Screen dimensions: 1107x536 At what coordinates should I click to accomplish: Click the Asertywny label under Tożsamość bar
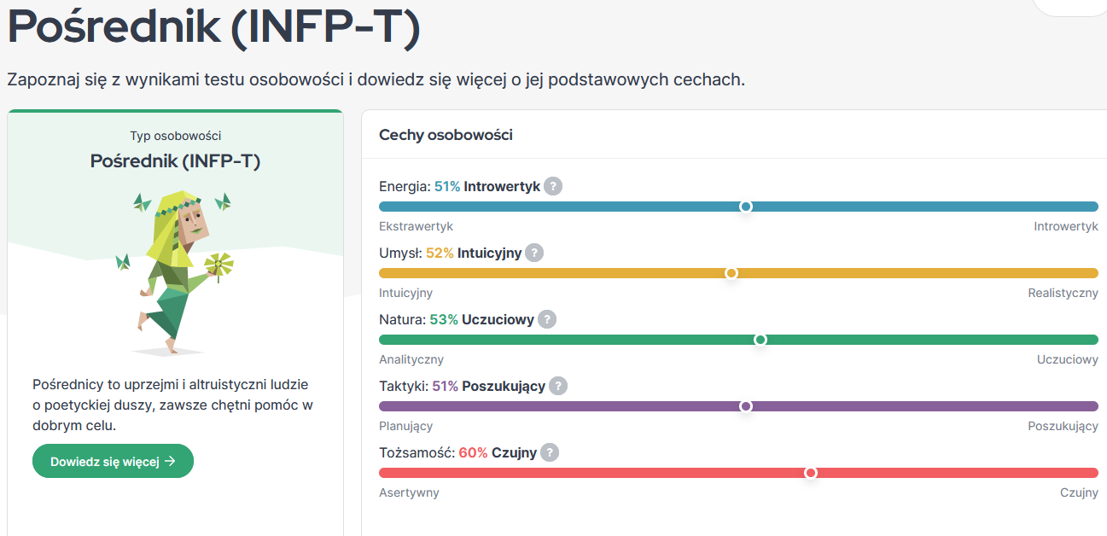tap(409, 492)
